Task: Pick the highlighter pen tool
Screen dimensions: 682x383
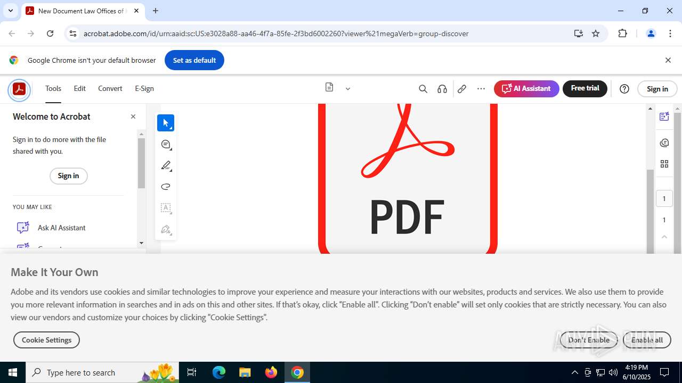Action: coord(166,165)
